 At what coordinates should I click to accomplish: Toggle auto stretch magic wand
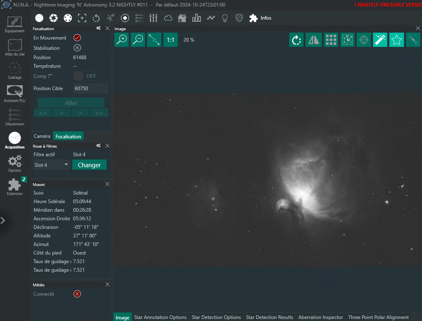pyautogui.click(x=380, y=40)
